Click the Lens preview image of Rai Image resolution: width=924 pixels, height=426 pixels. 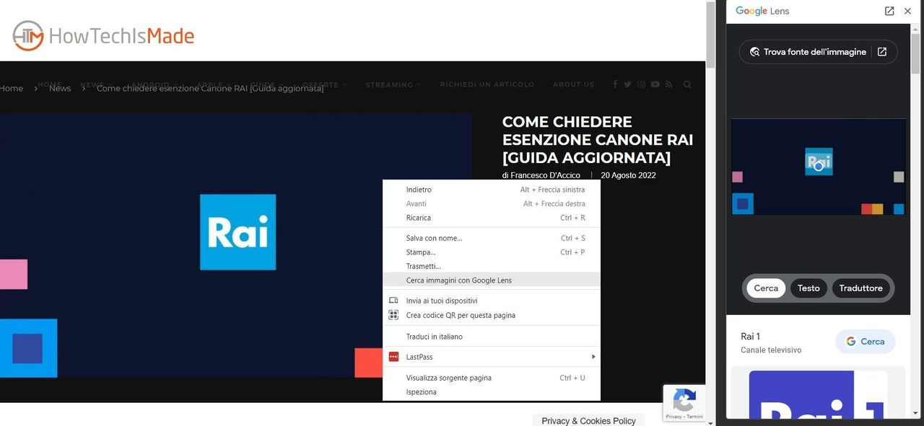pos(819,167)
